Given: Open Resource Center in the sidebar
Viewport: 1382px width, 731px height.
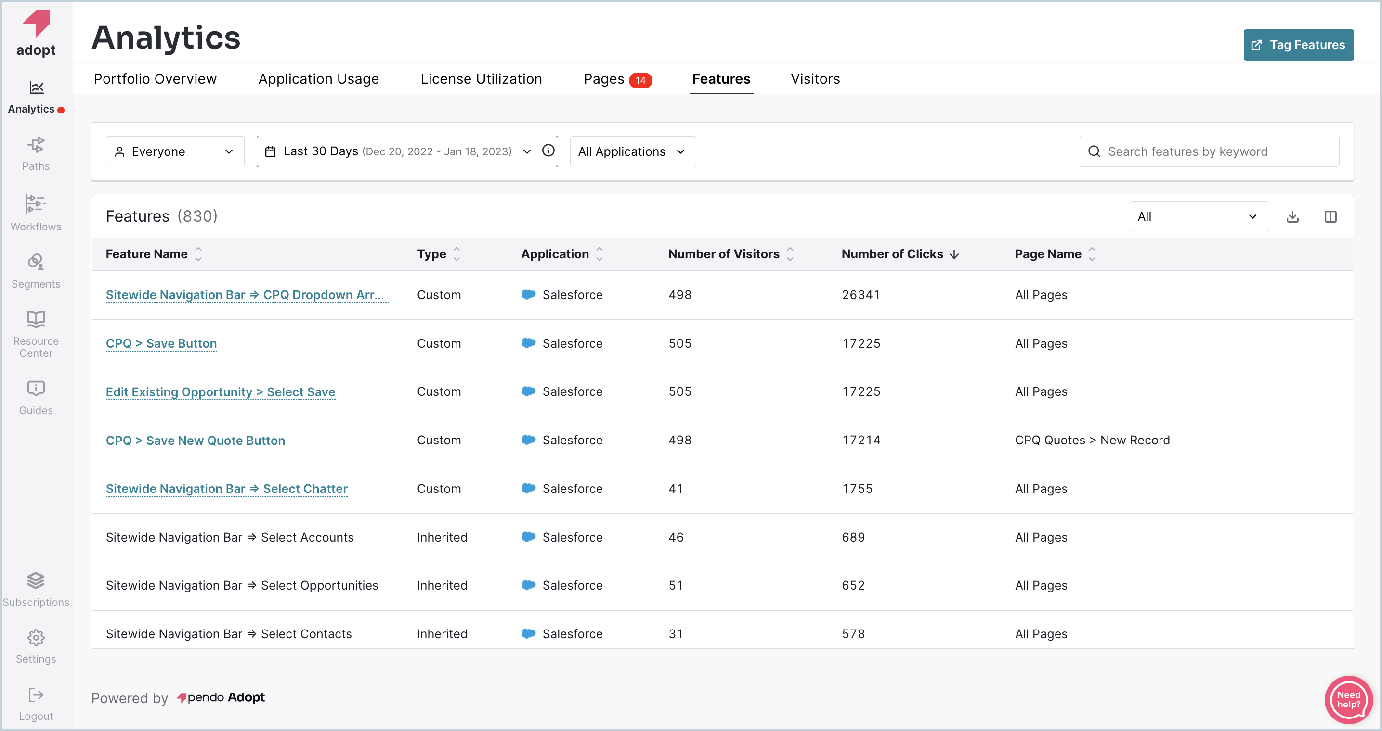Looking at the screenshot, I should click(36, 334).
